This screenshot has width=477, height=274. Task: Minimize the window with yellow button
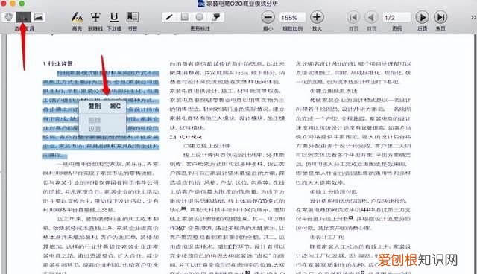pyautogui.click(x=13, y=3)
